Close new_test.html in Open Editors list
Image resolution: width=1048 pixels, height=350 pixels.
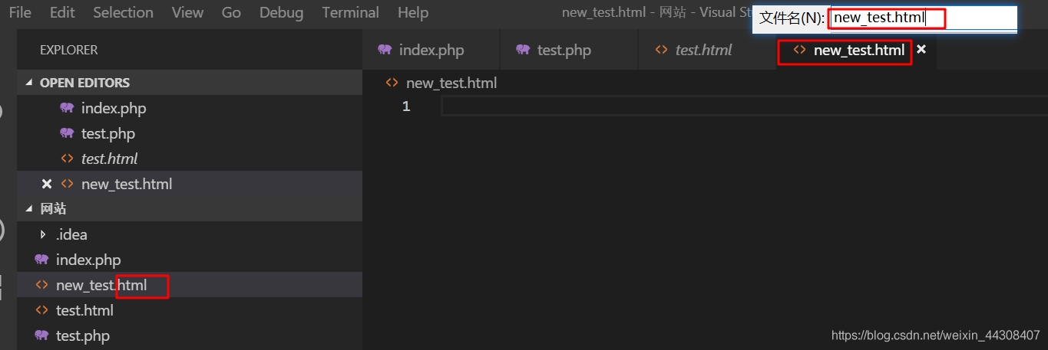point(47,184)
